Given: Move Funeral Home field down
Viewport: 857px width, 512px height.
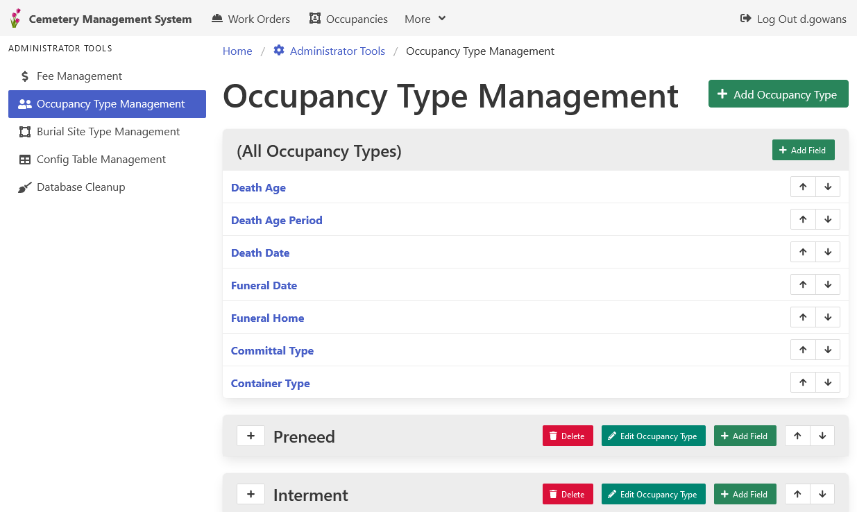Looking at the screenshot, I should (827, 317).
